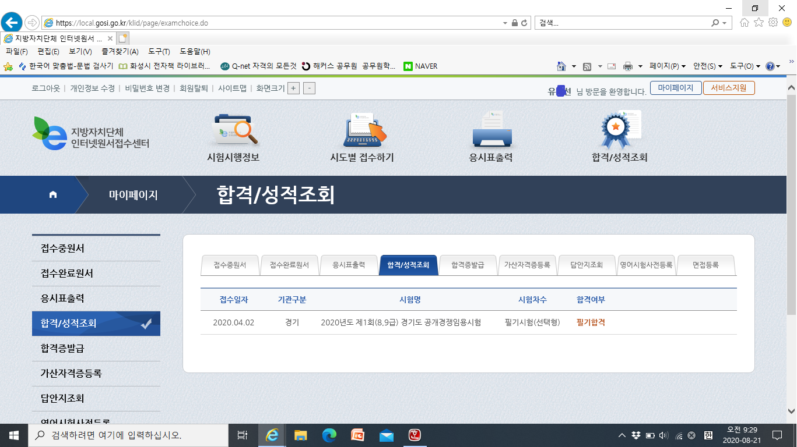Switch to the 합격증발급 tab

pos(468,265)
